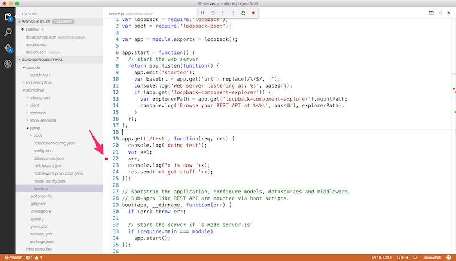Open the Debug view icon

pyautogui.click(x=8, y=64)
